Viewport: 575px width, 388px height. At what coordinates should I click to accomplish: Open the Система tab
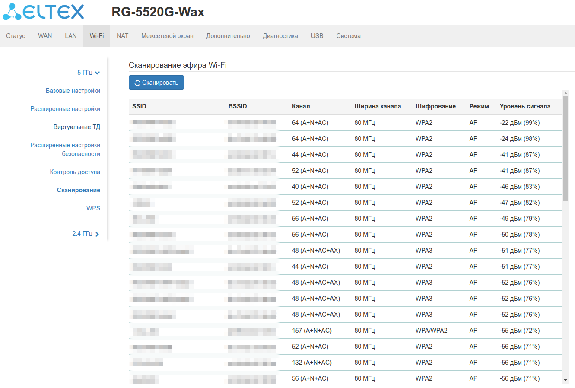(x=348, y=36)
